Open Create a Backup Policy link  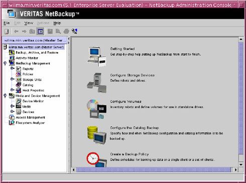tap(130, 154)
